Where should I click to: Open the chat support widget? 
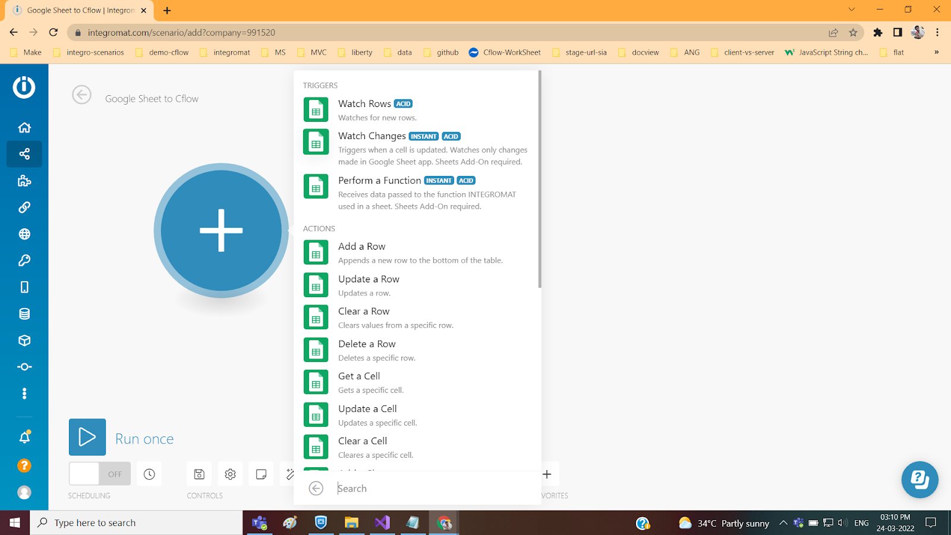click(919, 480)
